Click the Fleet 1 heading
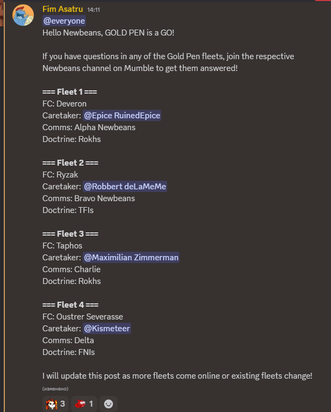 (69, 92)
